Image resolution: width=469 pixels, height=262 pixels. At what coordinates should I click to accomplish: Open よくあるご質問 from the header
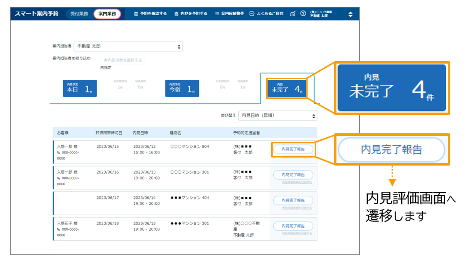click(x=266, y=14)
